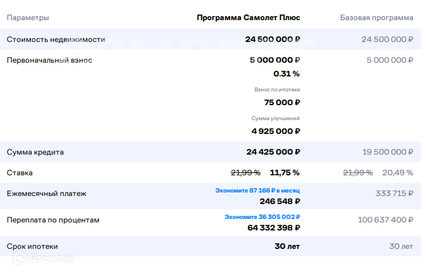Click the 'Экономите 36 305 002 ₽' link
The width and height of the screenshot is (426, 273).
pyautogui.click(x=262, y=217)
